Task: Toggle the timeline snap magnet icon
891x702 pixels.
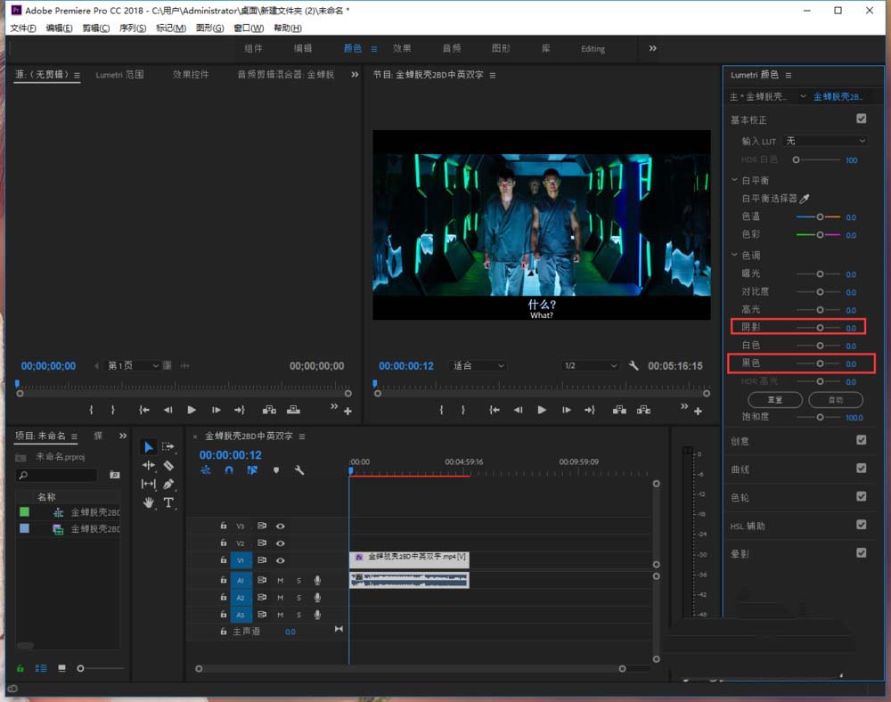Action: (x=229, y=470)
